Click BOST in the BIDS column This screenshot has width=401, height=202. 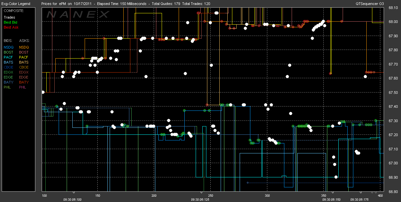(x=8, y=52)
